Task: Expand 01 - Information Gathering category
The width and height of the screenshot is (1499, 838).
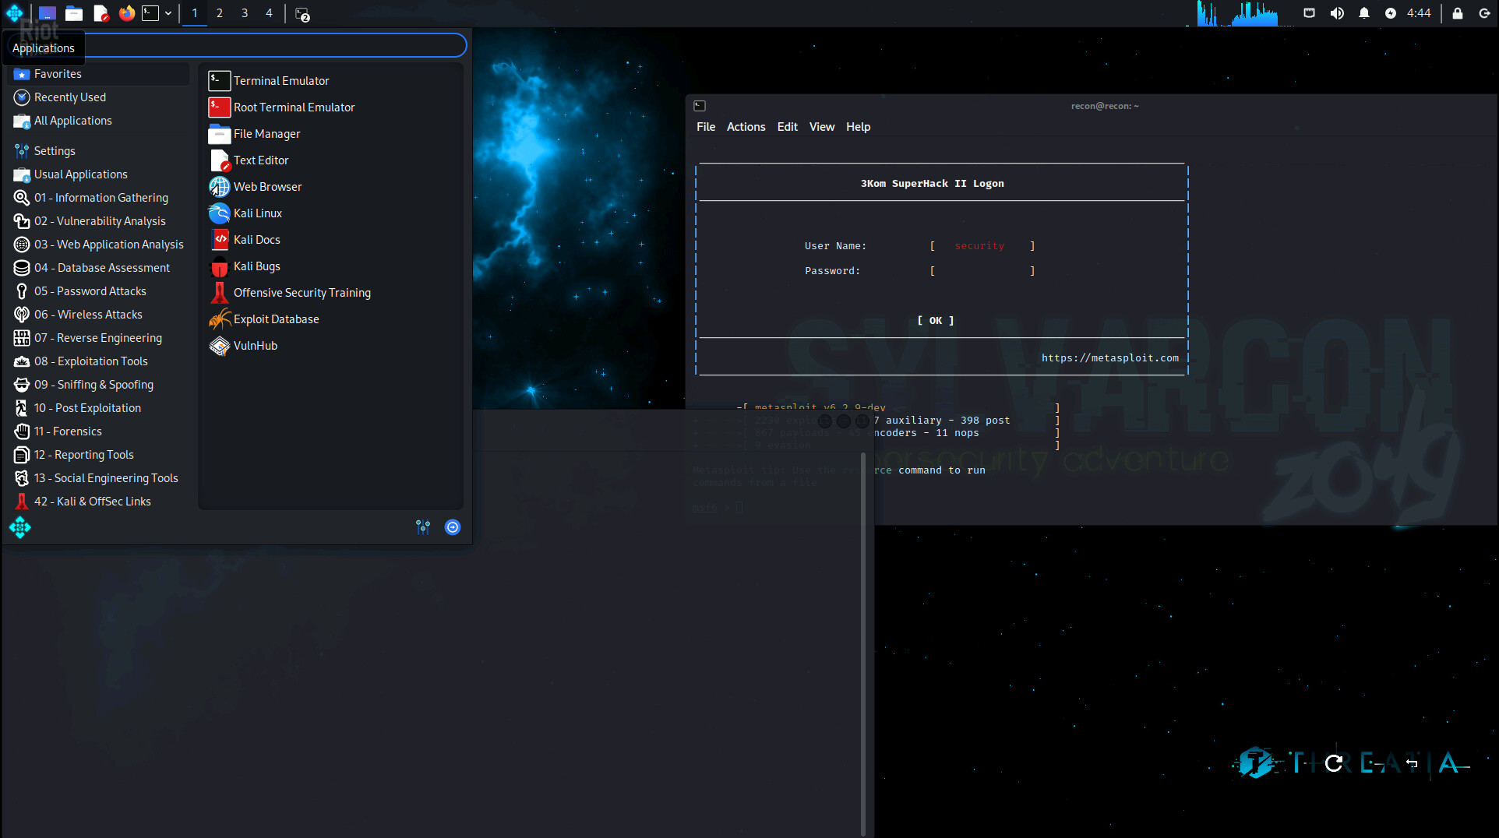Action: tap(101, 198)
